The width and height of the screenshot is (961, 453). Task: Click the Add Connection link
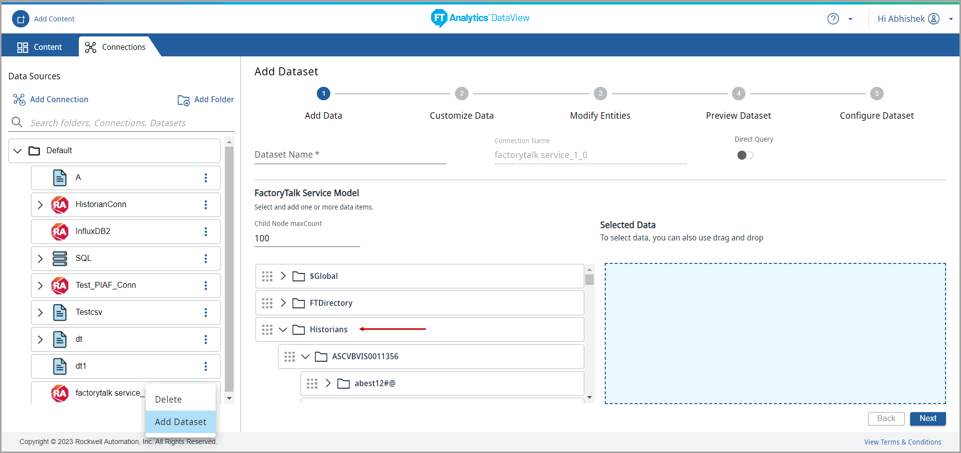pos(59,100)
